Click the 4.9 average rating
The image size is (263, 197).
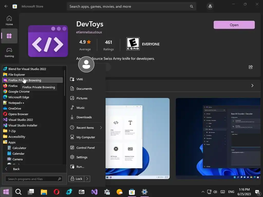tap(85, 42)
